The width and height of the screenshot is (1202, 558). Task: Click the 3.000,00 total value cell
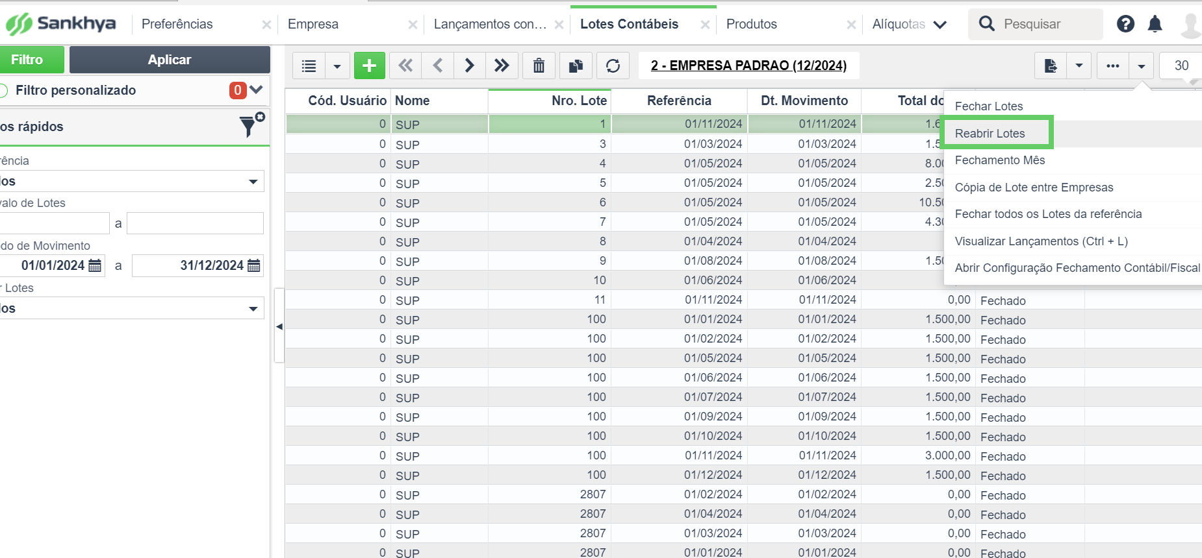(x=917, y=455)
